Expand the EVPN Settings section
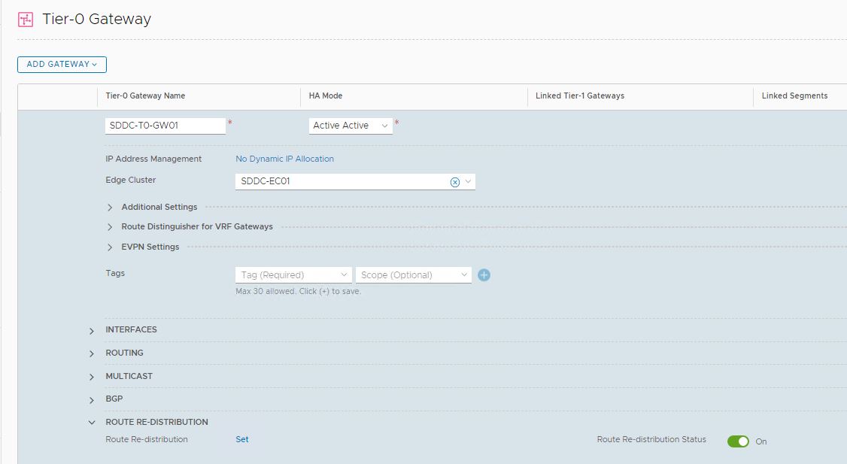The width and height of the screenshot is (847, 464). point(110,247)
